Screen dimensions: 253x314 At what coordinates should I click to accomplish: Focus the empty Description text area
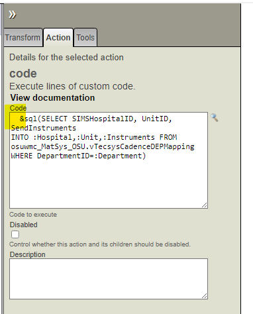pyautogui.click(x=109, y=279)
